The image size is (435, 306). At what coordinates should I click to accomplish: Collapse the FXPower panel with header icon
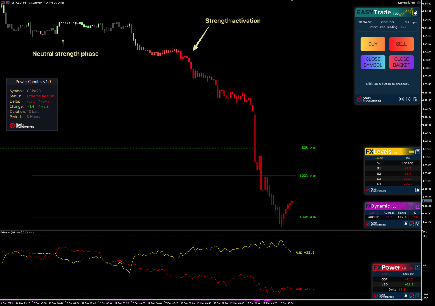[418, 268]
